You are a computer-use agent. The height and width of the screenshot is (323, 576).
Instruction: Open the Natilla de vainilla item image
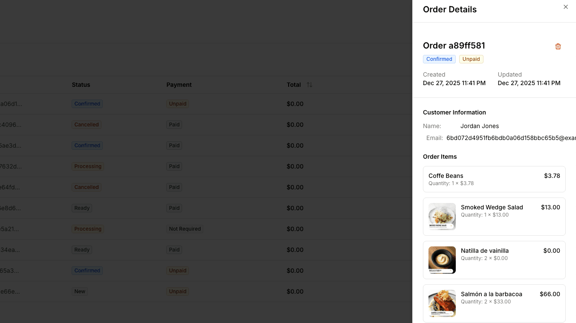pos(442,260)
